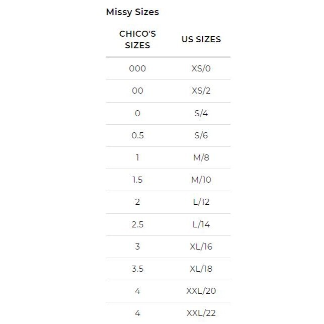Screen dimensions: 324x324
Task: Select the 1.5 Chico's size cell
Action: [138, 180]
